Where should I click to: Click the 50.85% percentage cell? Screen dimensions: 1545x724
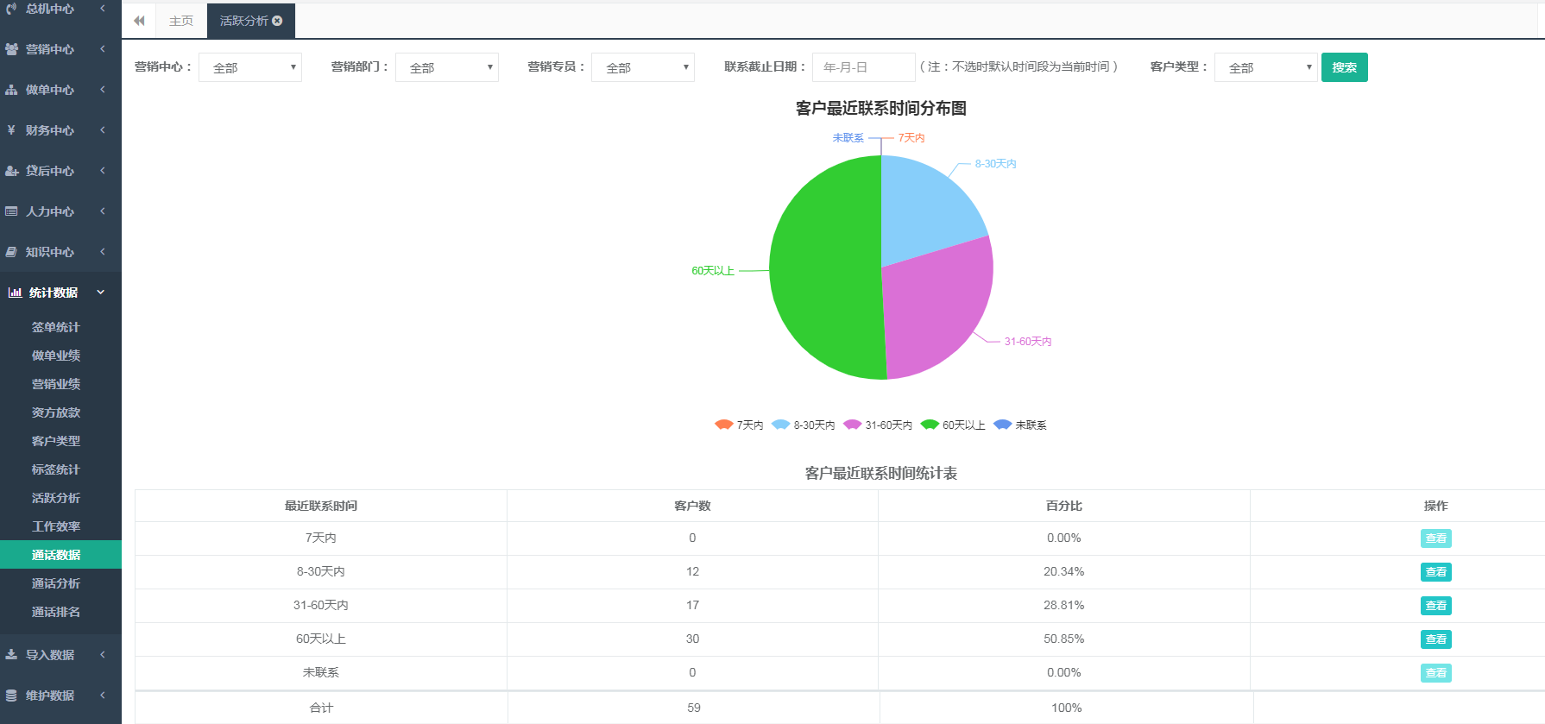1064,639
